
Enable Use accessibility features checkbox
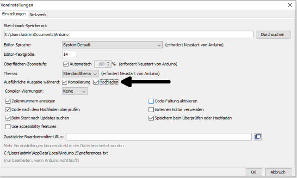point(8,126)
